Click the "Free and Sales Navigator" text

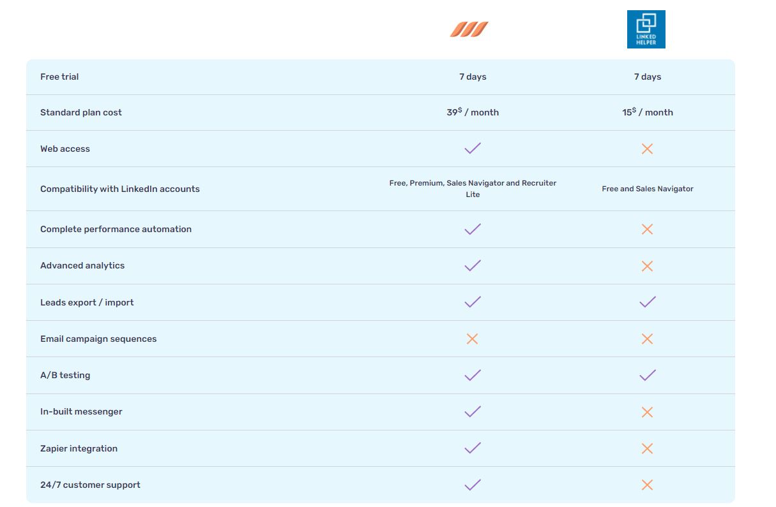click(648, 189)
